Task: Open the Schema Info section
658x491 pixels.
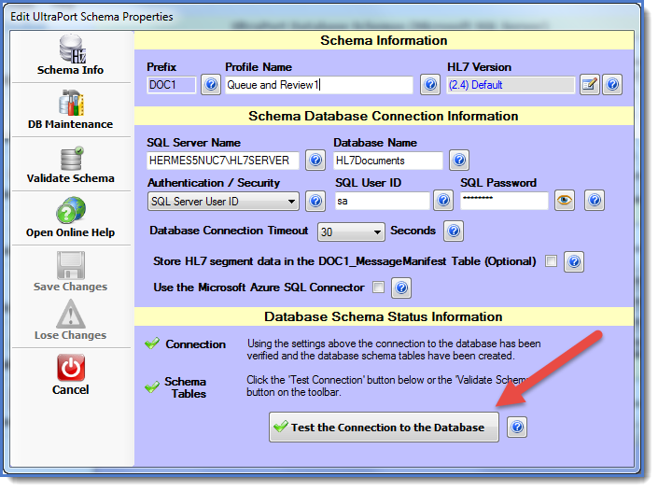Action: click(x=70, y=55)
